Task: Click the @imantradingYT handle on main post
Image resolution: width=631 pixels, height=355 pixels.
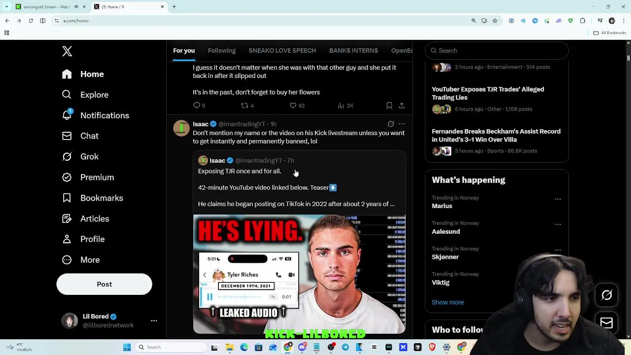Action: [242, 124]
